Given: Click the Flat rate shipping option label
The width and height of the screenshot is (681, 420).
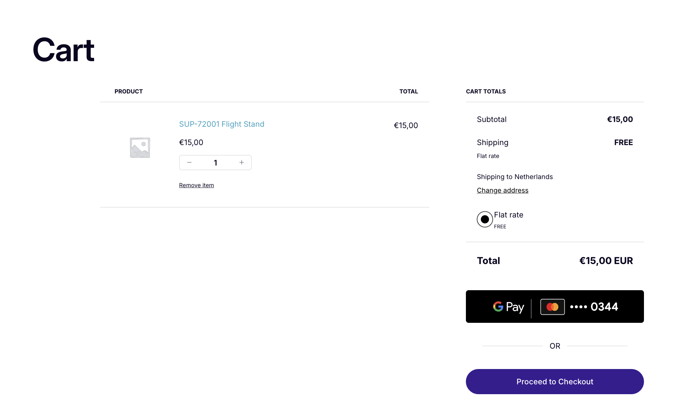Looking at the screenshot, I should tap(508, 215).
